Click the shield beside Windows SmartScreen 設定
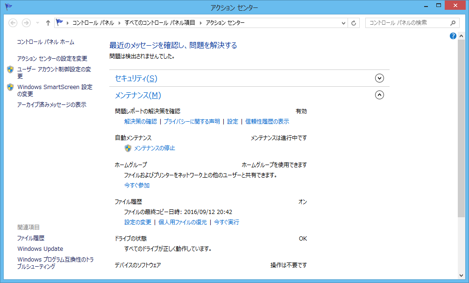 [10, 87]
